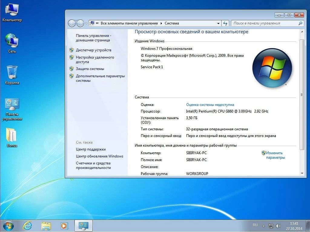
Task: Click the Windows logo image
Action: [272, 68]
